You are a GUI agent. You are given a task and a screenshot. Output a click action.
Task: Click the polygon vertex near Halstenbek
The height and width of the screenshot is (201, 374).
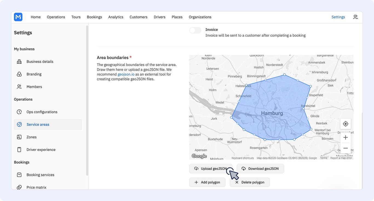click(x=246, y=85)
